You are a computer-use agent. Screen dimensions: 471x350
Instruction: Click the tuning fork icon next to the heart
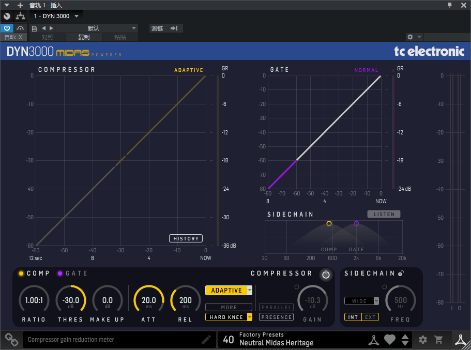(x=374, y=340)
